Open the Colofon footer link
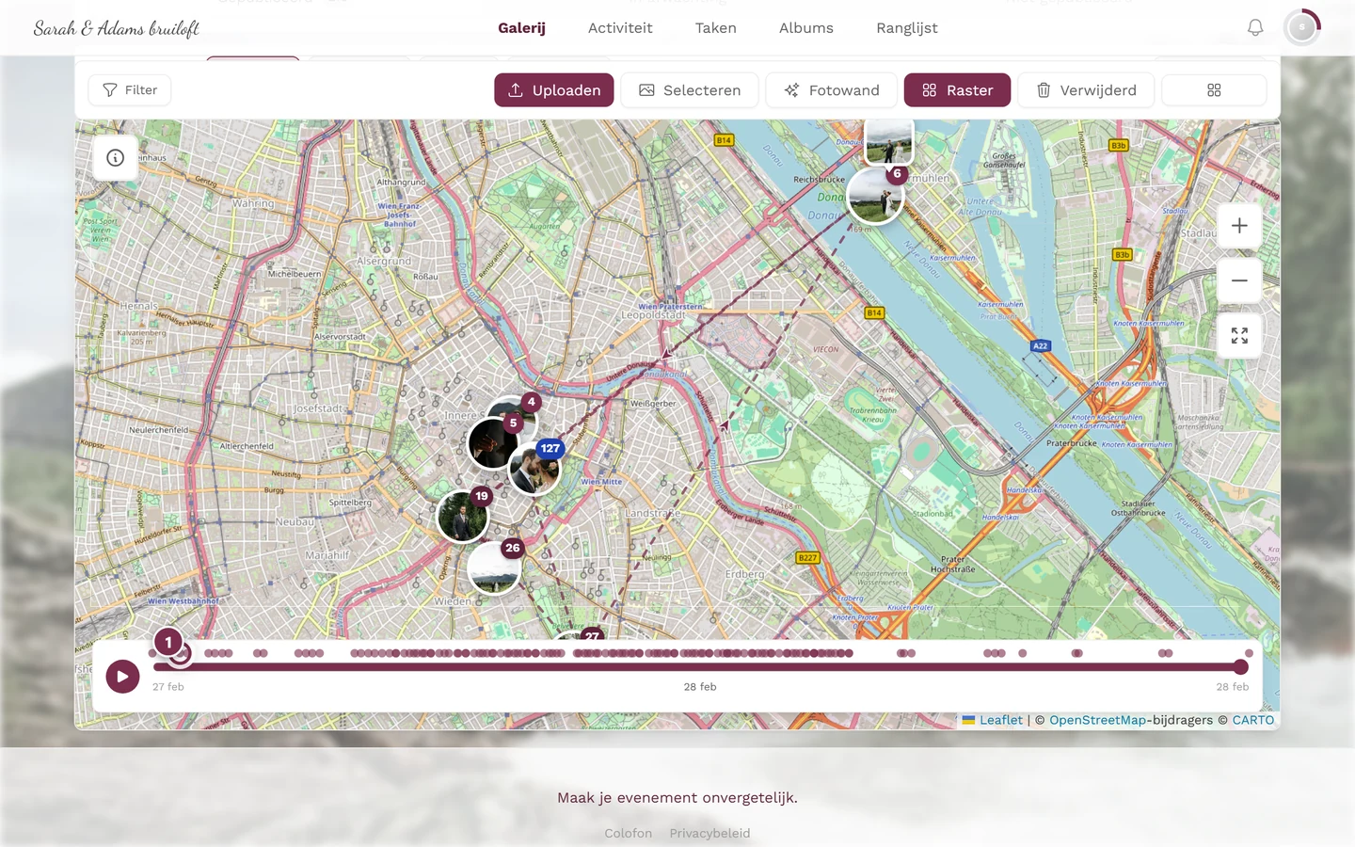Image resolution: width=1355 pixels, height=847 pixels. 629,833
